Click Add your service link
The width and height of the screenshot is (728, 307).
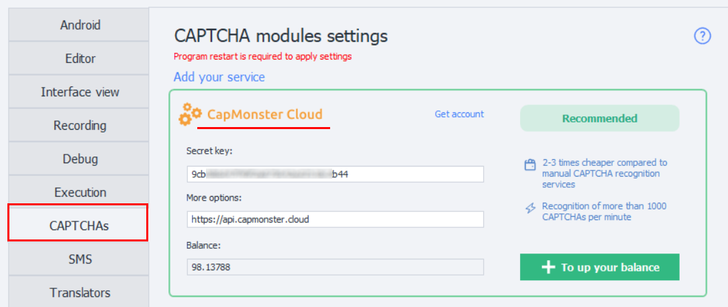pos(219,77)
